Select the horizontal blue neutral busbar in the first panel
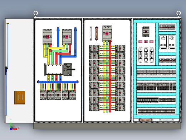This screenshot has height=140, width=186. [x=58, y=82]
